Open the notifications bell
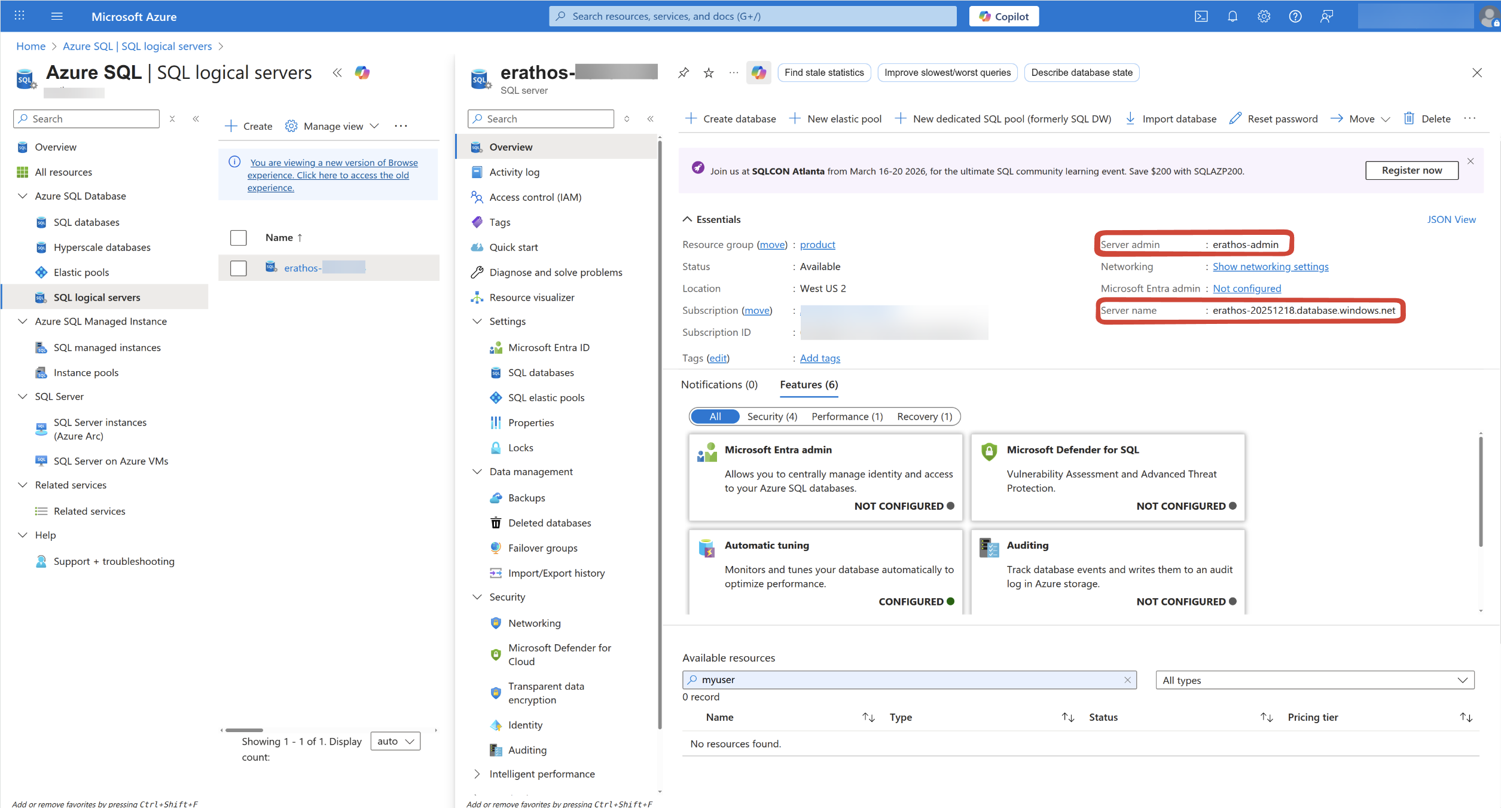Screen dimensions: 1501x808 pyautogui.click(x=1232, y=16)
